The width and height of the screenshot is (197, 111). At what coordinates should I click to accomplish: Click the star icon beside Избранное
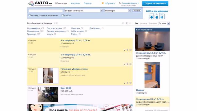103,3
